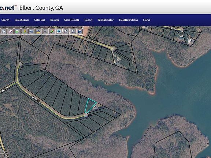Image resolution: width=211 pixels, height=158 pixels.
Task: Click the cyan highlighted parcel on map
Action: coord(90,105)
